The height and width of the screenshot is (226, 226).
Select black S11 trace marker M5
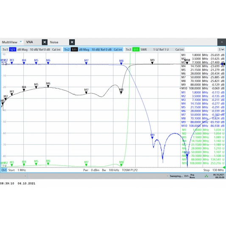click(x=36, y=87)
